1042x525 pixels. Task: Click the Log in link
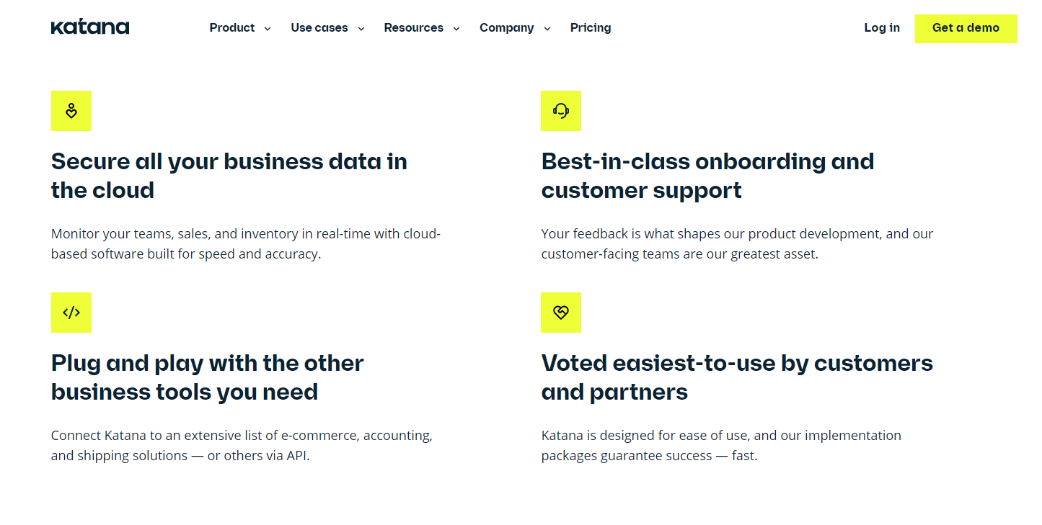click(x=882, y=28)
